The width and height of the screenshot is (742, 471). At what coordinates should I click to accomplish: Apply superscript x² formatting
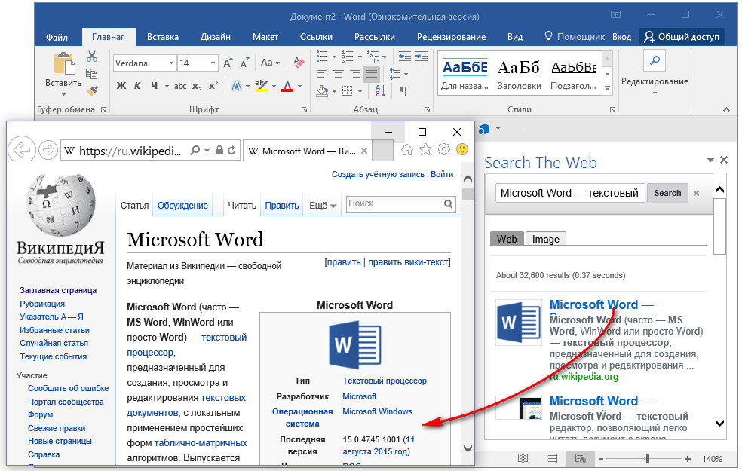213,86
